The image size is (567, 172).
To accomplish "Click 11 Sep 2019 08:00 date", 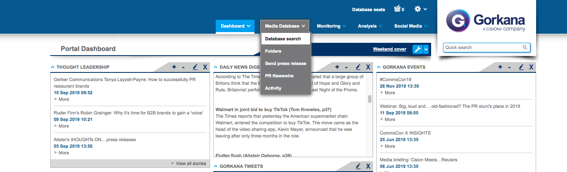I will point(399,113).
